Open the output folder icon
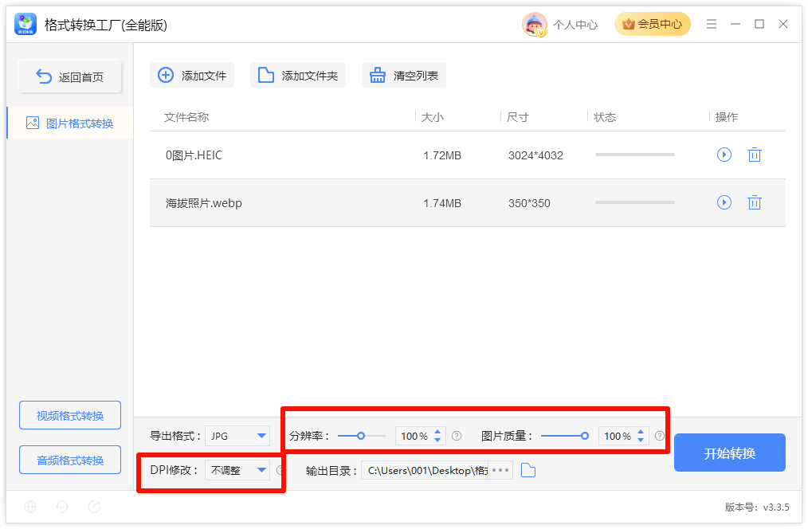 528,470
